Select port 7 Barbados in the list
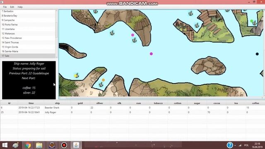Image resolution: width=265 pixels, height=149 pixels. pyautogui.click(x=28, y=11)
